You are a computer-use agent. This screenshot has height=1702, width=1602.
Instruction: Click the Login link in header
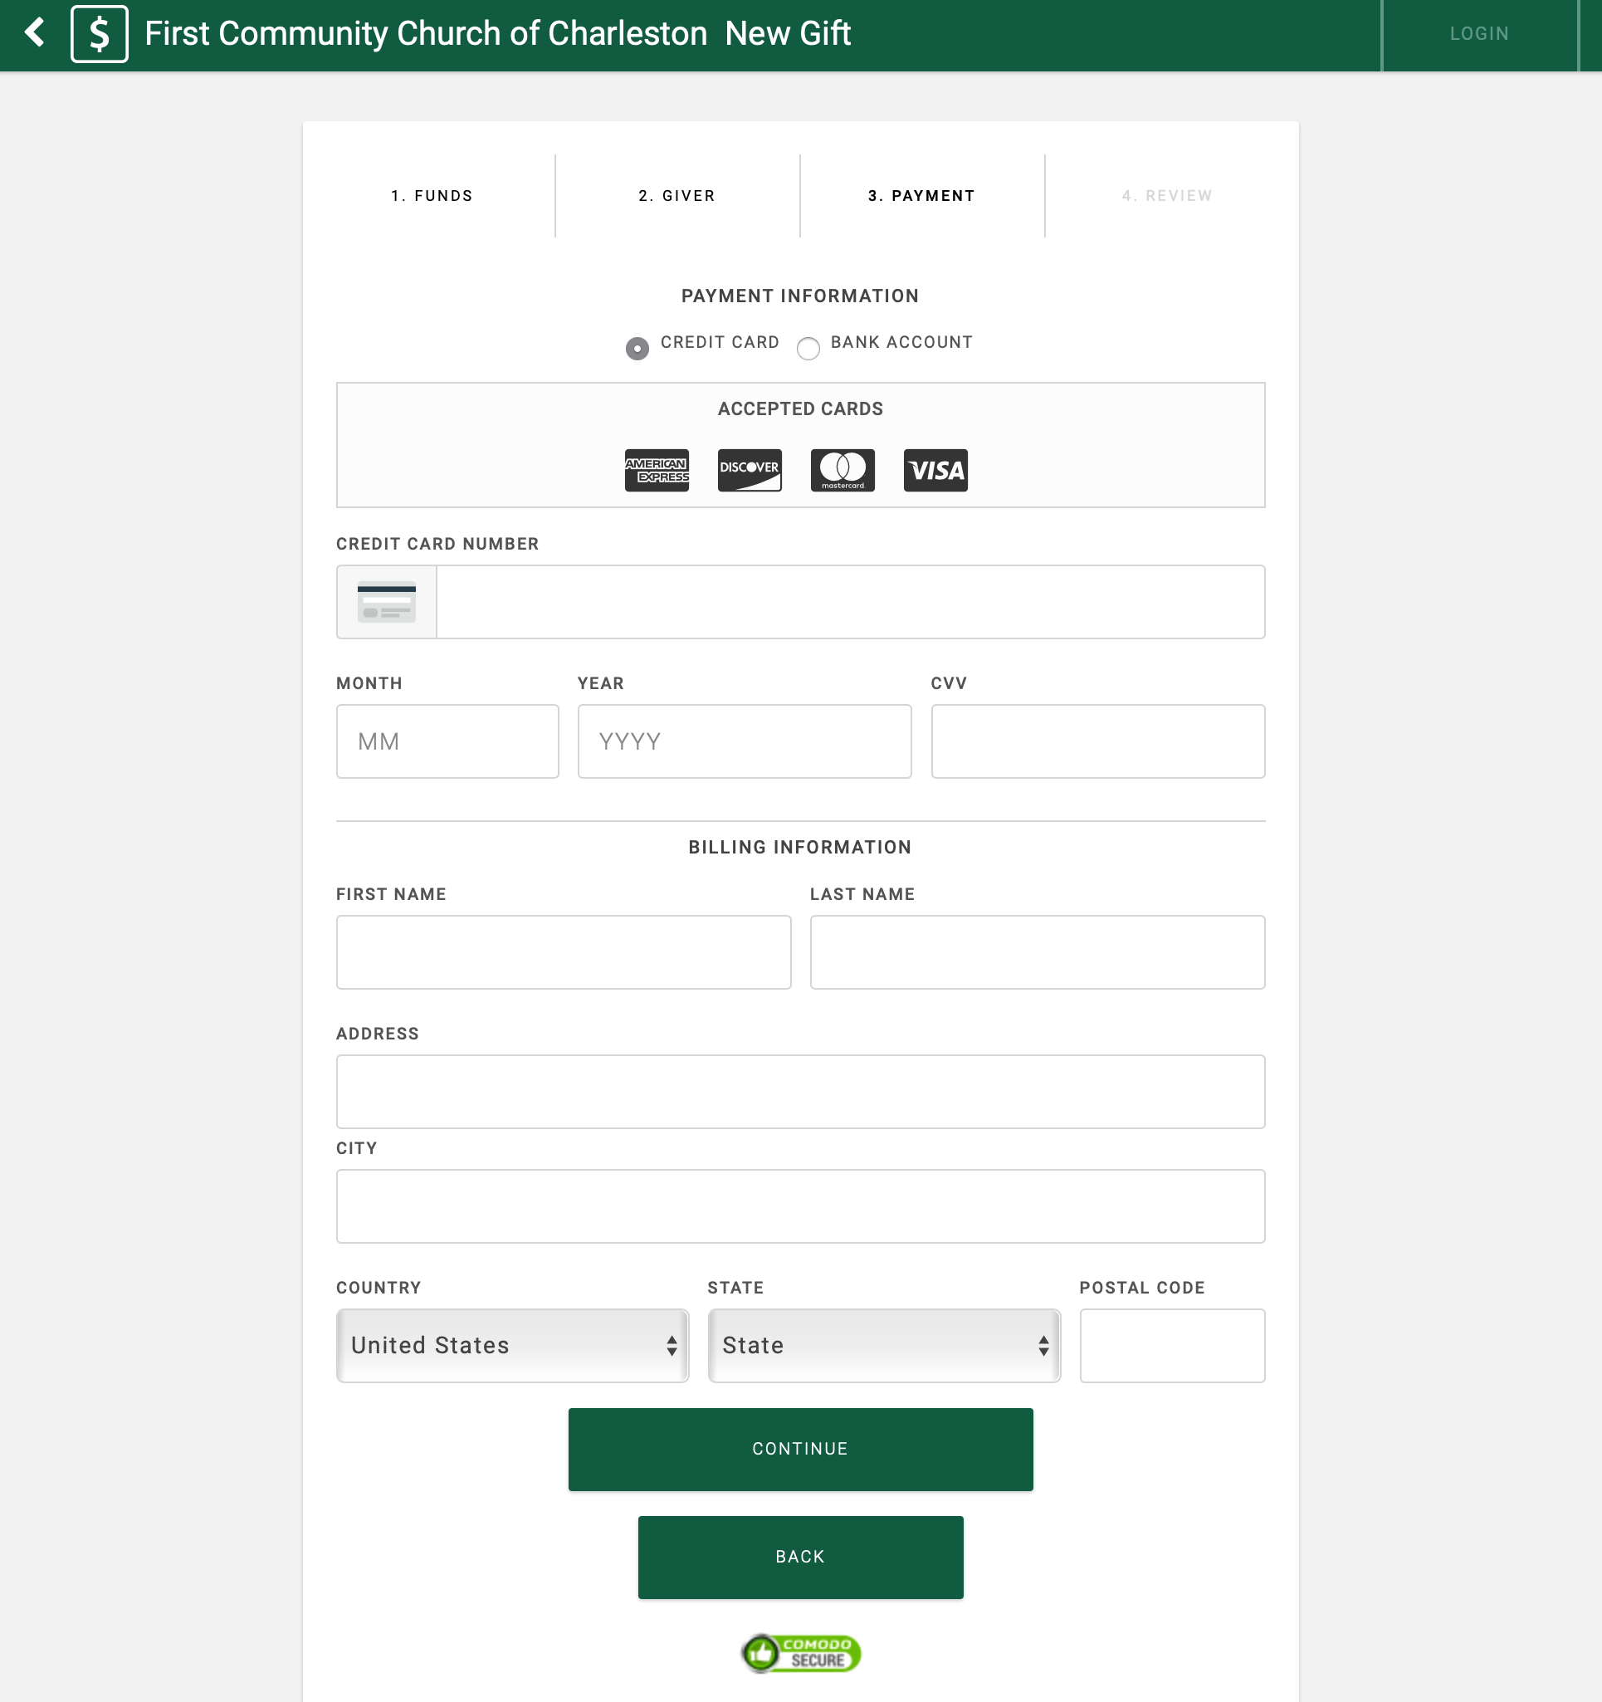click(x=1479, y=33)
